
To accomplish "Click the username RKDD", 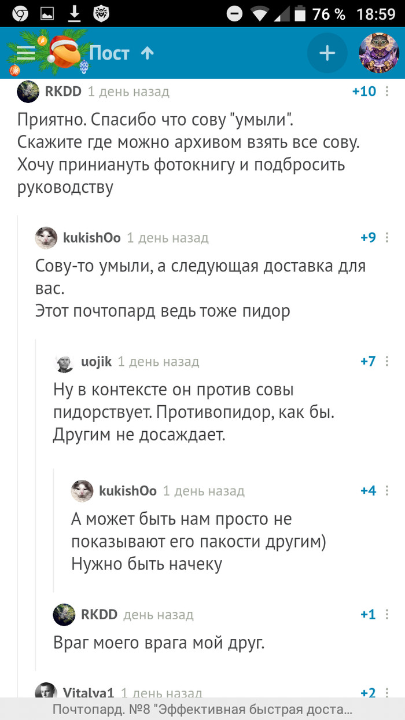I will coord(63,91).
